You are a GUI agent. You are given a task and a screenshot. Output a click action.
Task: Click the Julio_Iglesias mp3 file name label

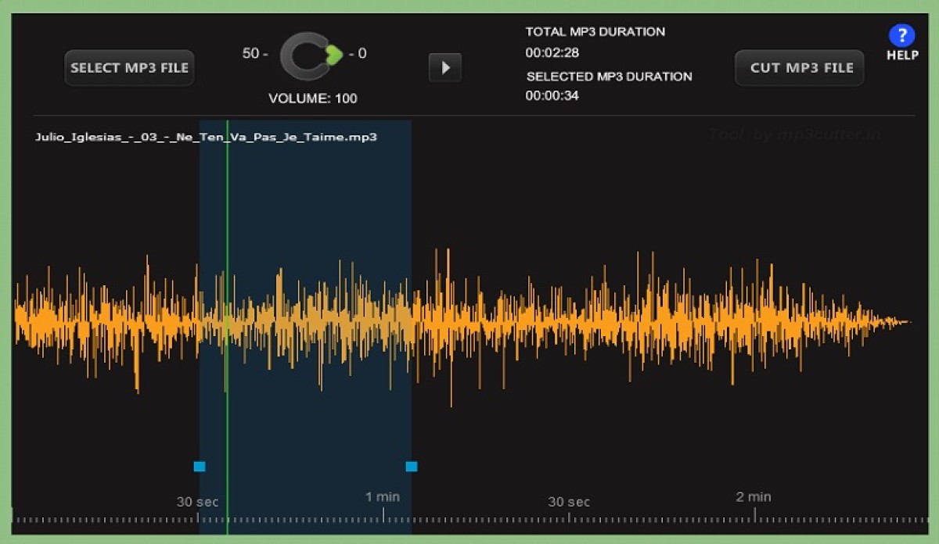(x=206, y=137)
